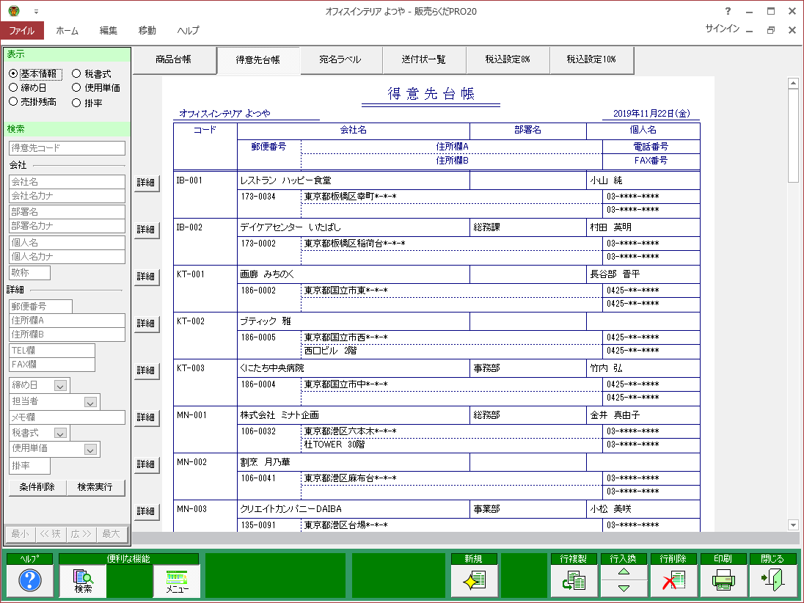Switch to the 宛名ラベル tab
Viewport: 804px width, 603px height.
(x=340, y=59)
